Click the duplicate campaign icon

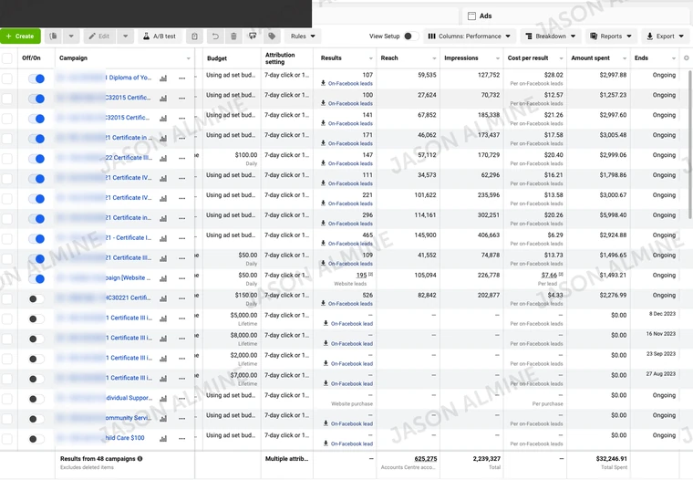[54, 37]
